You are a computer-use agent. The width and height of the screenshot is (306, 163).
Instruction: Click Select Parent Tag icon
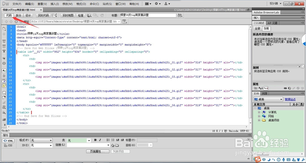click(x=4, y=58)
